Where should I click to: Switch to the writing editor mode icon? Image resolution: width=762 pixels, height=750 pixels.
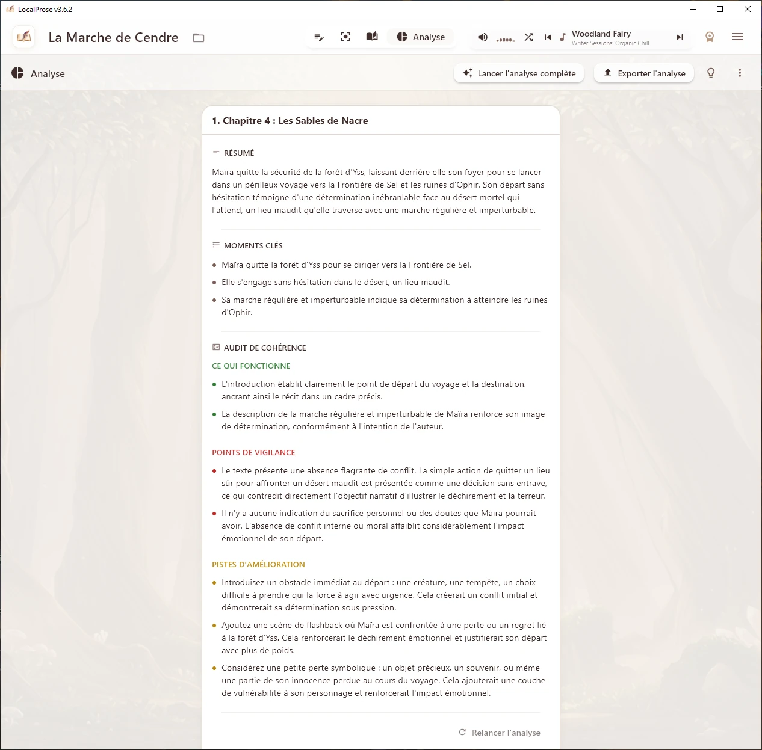pos(319,37)
